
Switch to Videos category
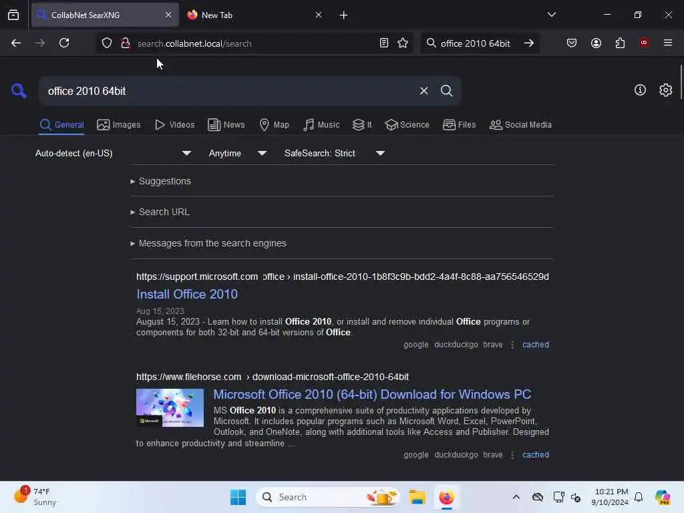tap(174, 125)
